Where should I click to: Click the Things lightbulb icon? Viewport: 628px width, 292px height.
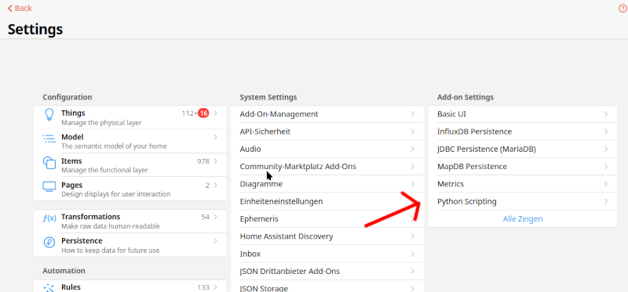click(49, 114)
